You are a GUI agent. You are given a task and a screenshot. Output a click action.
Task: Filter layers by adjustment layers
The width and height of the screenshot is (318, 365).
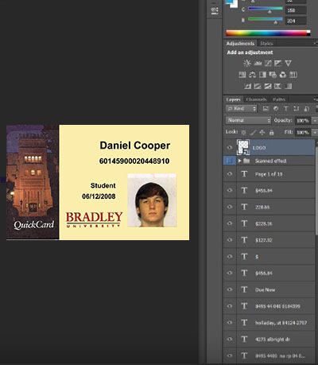[276, 108]
